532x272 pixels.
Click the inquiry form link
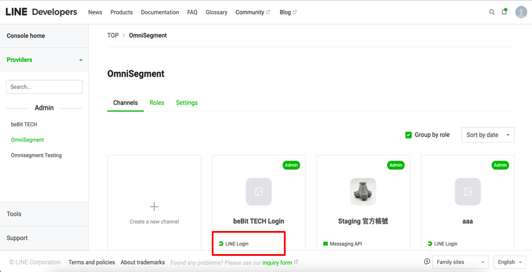277,263
